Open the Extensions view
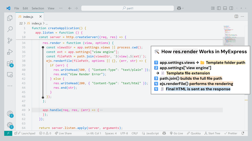The height and width of the screenshot is (141, 252). pos(10,63)
